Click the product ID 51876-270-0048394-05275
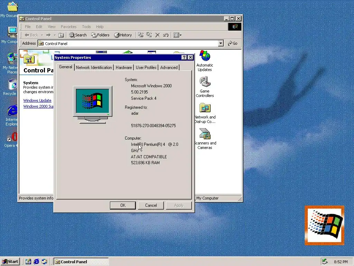This screenshot has width=354, height=266. 153,125
